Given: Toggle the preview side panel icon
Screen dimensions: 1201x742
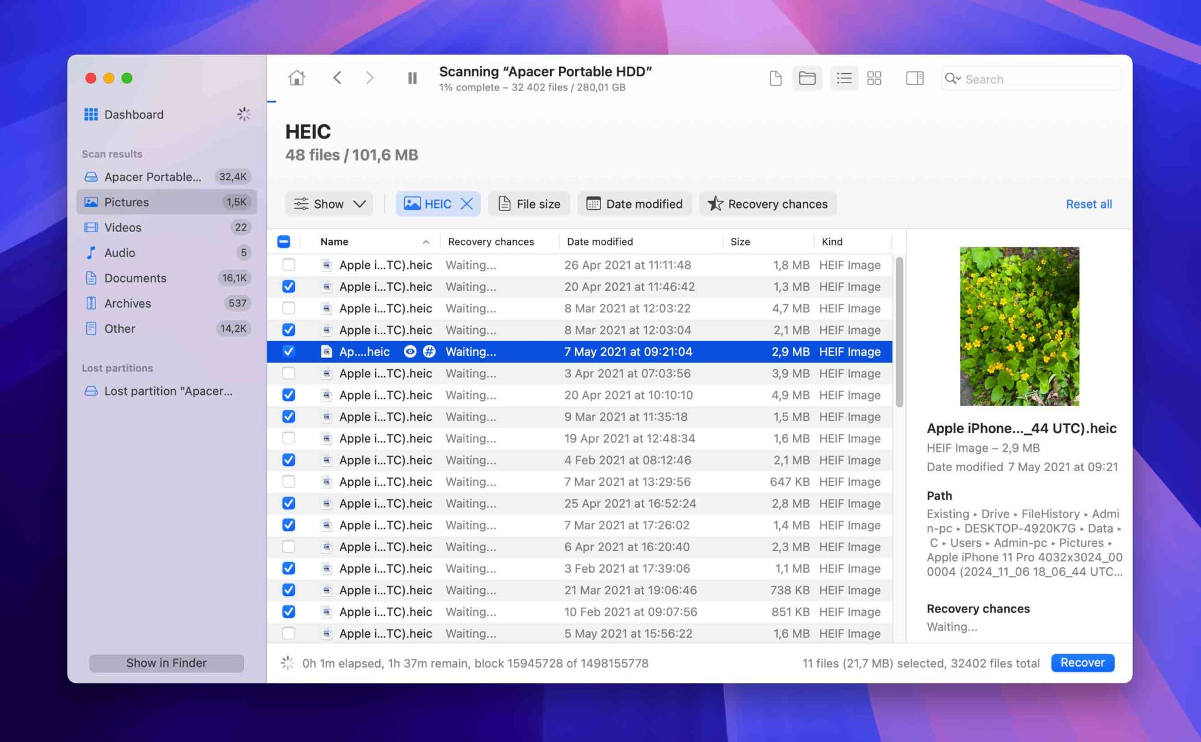Looking at the screenshot, I should [914, 79].
